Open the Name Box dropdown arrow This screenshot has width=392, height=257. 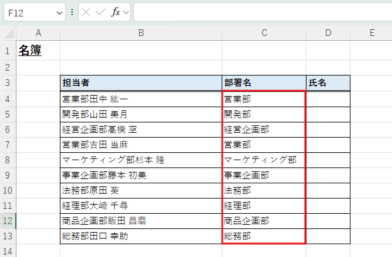pos(59,12)
